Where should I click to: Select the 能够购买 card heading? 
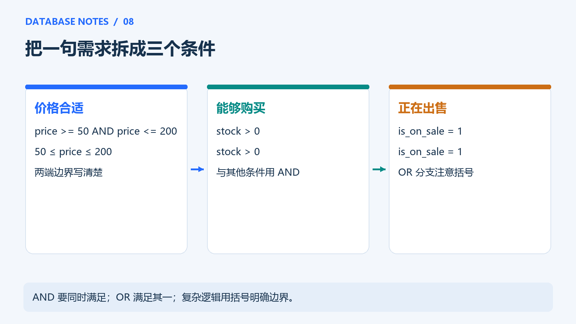click(x=241, y=108)
